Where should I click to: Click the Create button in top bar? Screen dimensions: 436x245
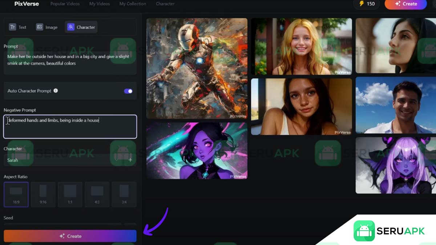click(405, 4)
